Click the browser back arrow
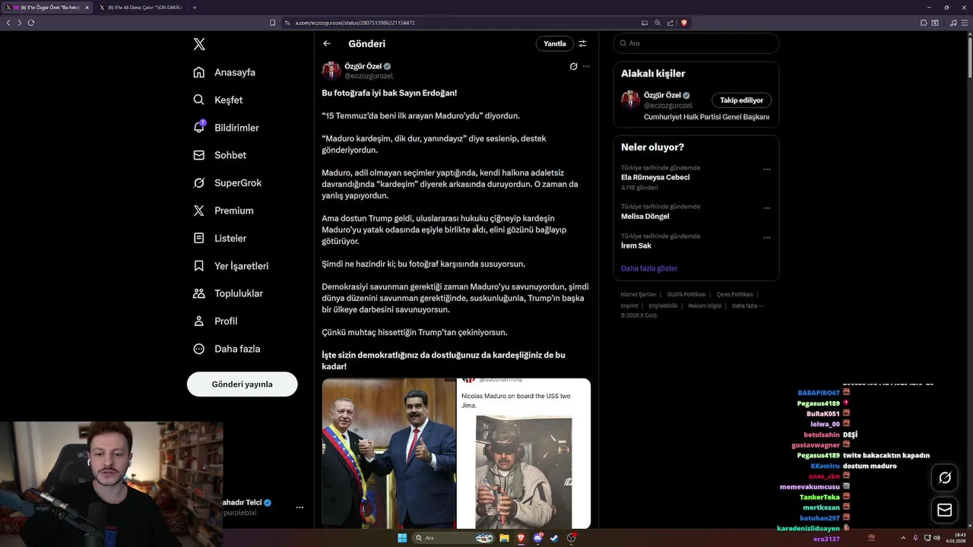973x547 pixels. pyautogui.click(x=8, y=23)
